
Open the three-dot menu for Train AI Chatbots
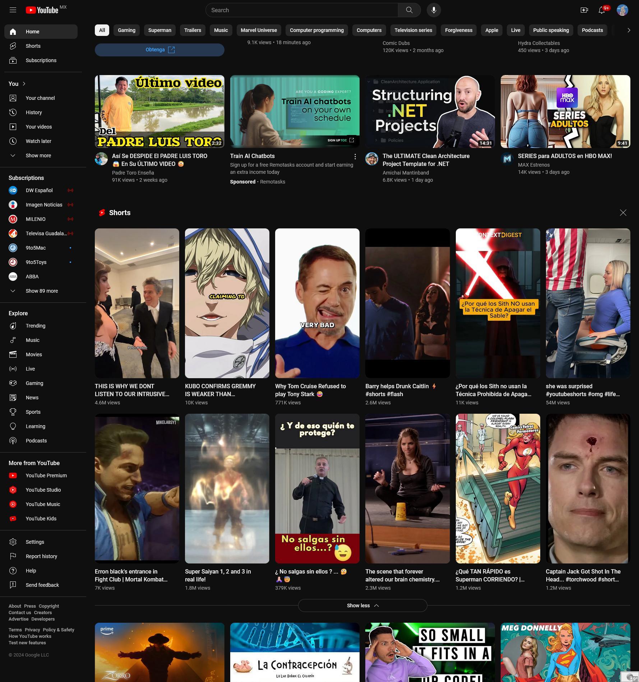pos(355,157)
